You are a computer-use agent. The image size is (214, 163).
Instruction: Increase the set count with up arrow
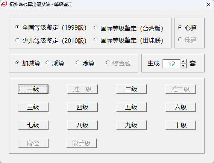pos(184,62)
